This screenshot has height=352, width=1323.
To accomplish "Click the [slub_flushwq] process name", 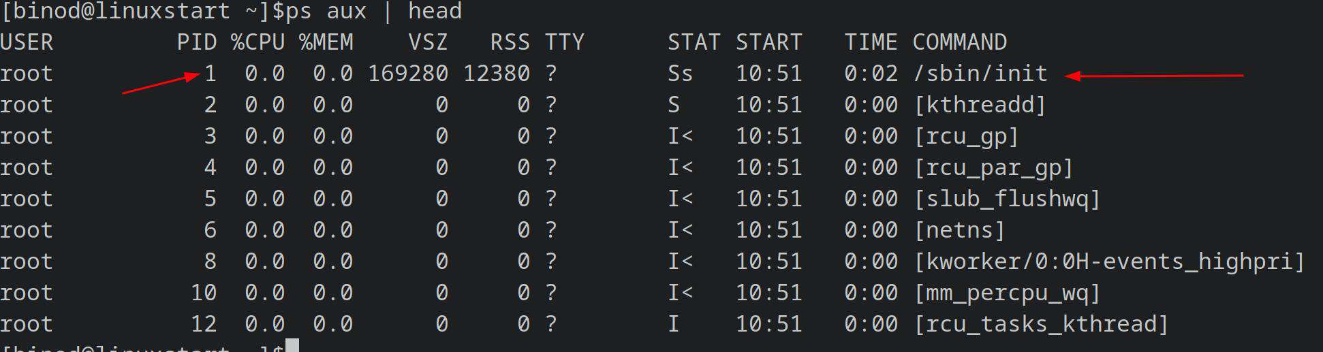I will point(1007,199).
